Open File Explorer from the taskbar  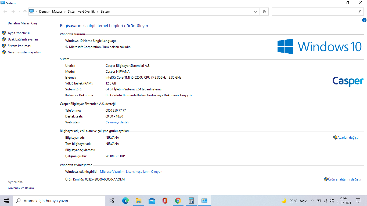click(x=138, y=201)
